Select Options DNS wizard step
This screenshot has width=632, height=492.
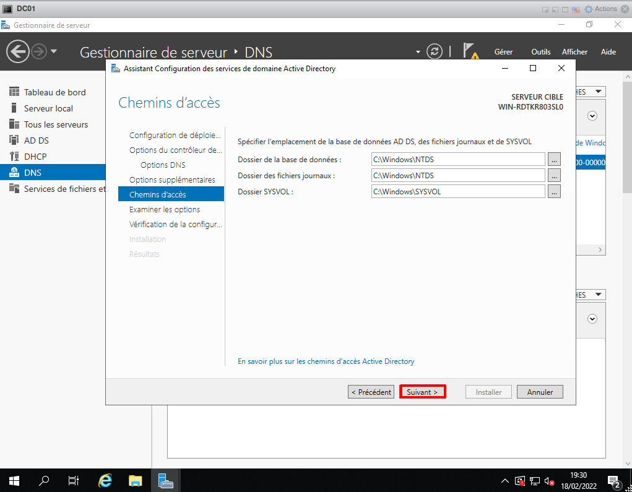163,165
